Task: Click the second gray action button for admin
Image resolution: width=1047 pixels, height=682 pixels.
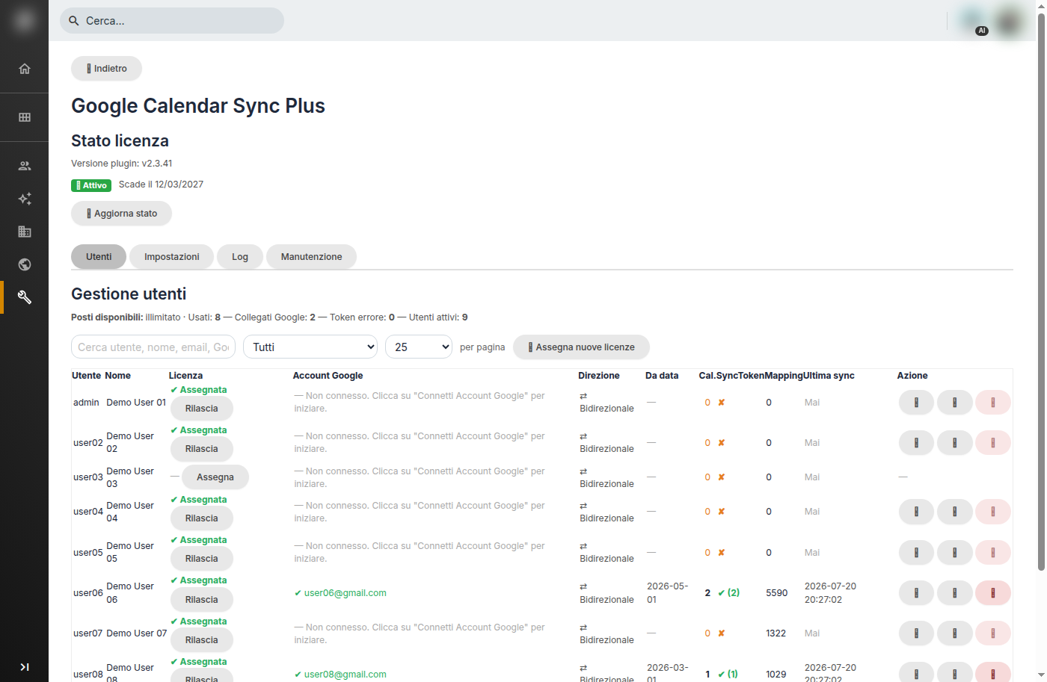Action: 955,403
